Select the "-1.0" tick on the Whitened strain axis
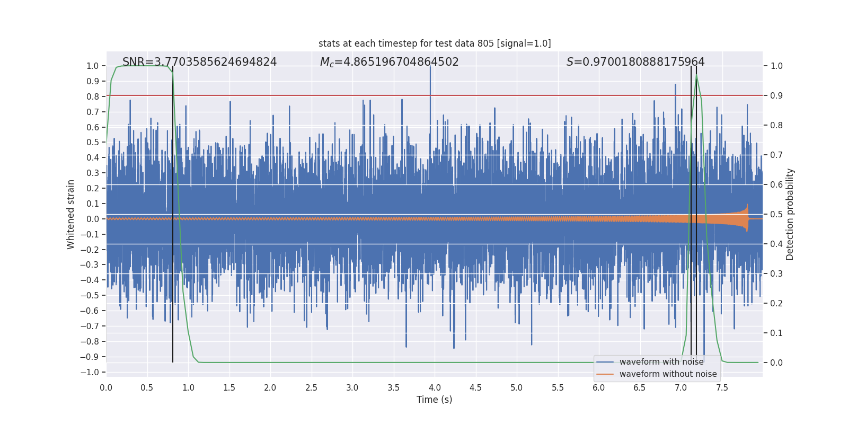This screenshot has height=424, width=848. pyautogui.click(x=90, y=372)
